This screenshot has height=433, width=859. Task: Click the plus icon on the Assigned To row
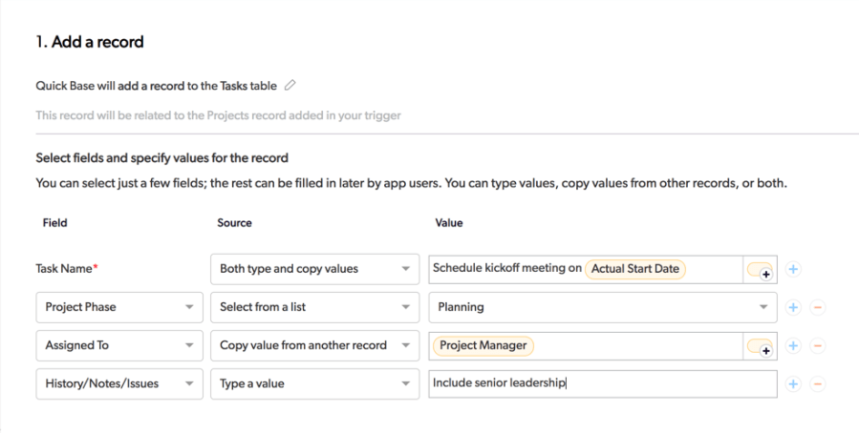click(793, 345)
